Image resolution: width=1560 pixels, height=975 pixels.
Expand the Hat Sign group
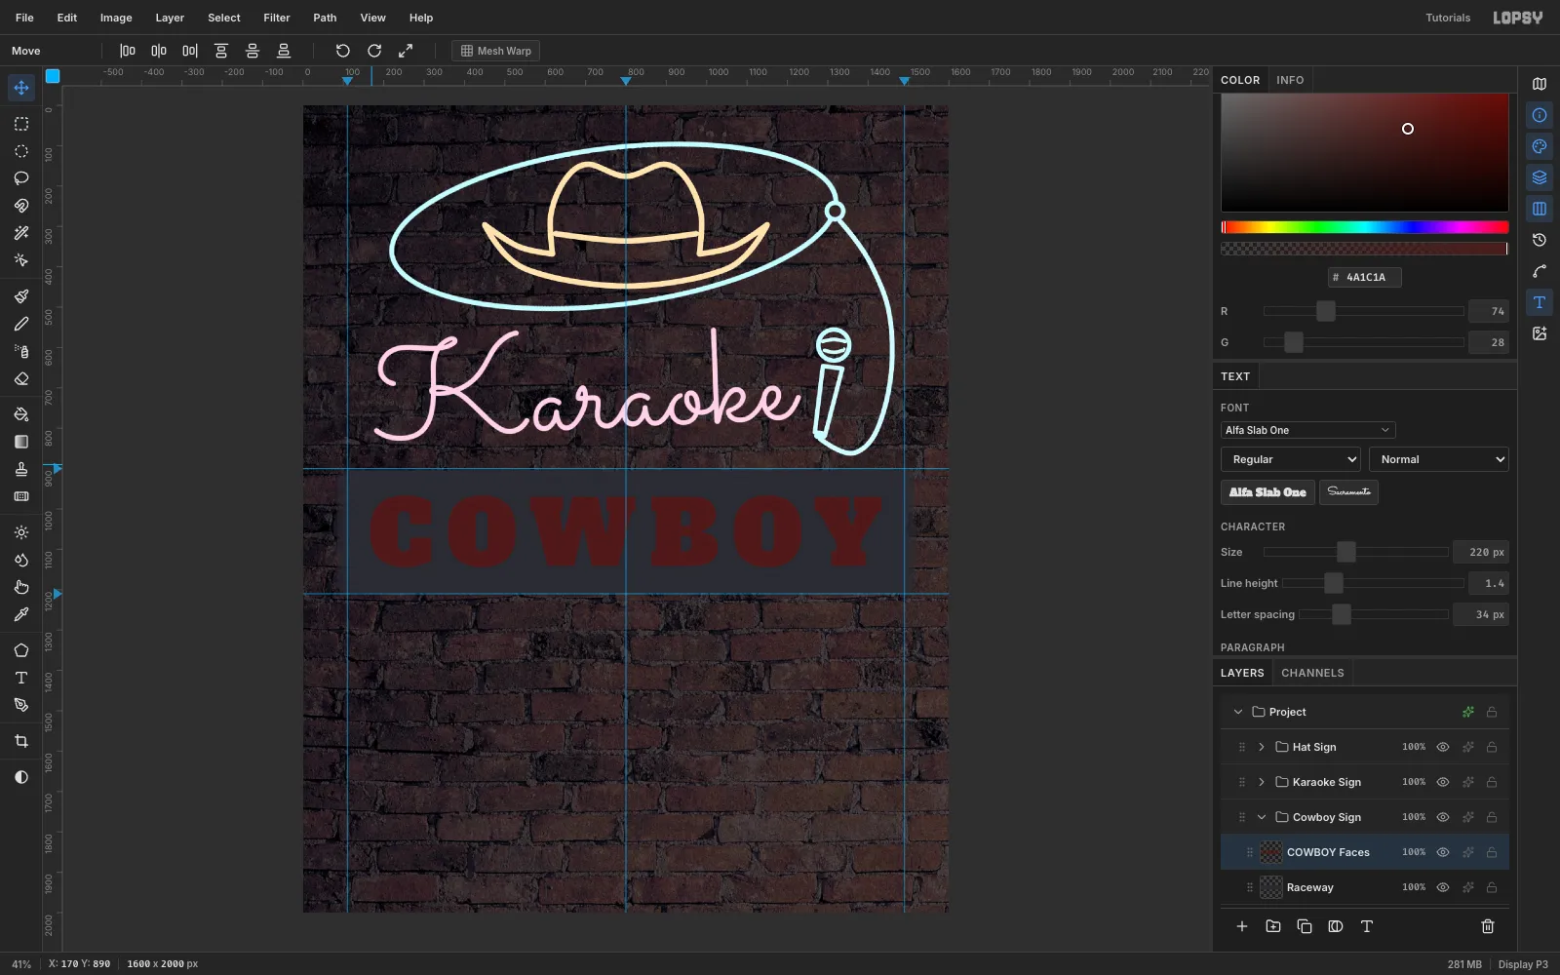pos(1262,747)
